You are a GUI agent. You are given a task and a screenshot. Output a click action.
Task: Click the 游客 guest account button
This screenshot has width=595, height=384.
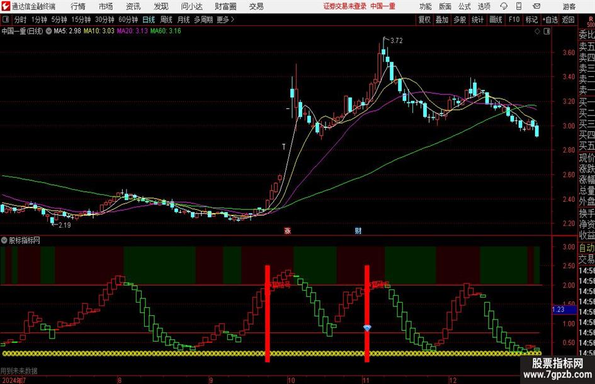point(569,6)
